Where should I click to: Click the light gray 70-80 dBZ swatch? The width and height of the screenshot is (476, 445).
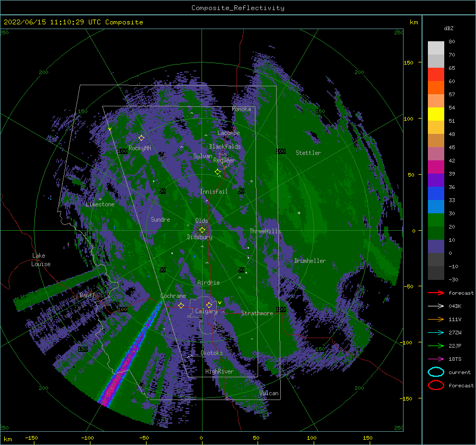click(x=436, y=48)
